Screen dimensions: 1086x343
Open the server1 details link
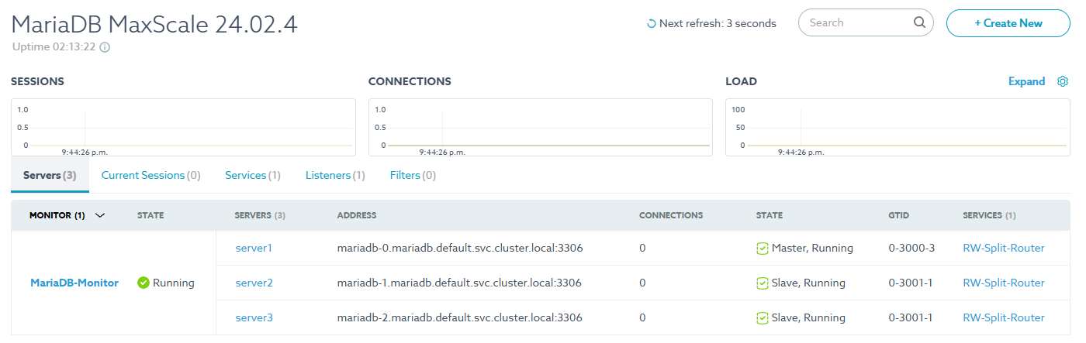pos(254,249)
